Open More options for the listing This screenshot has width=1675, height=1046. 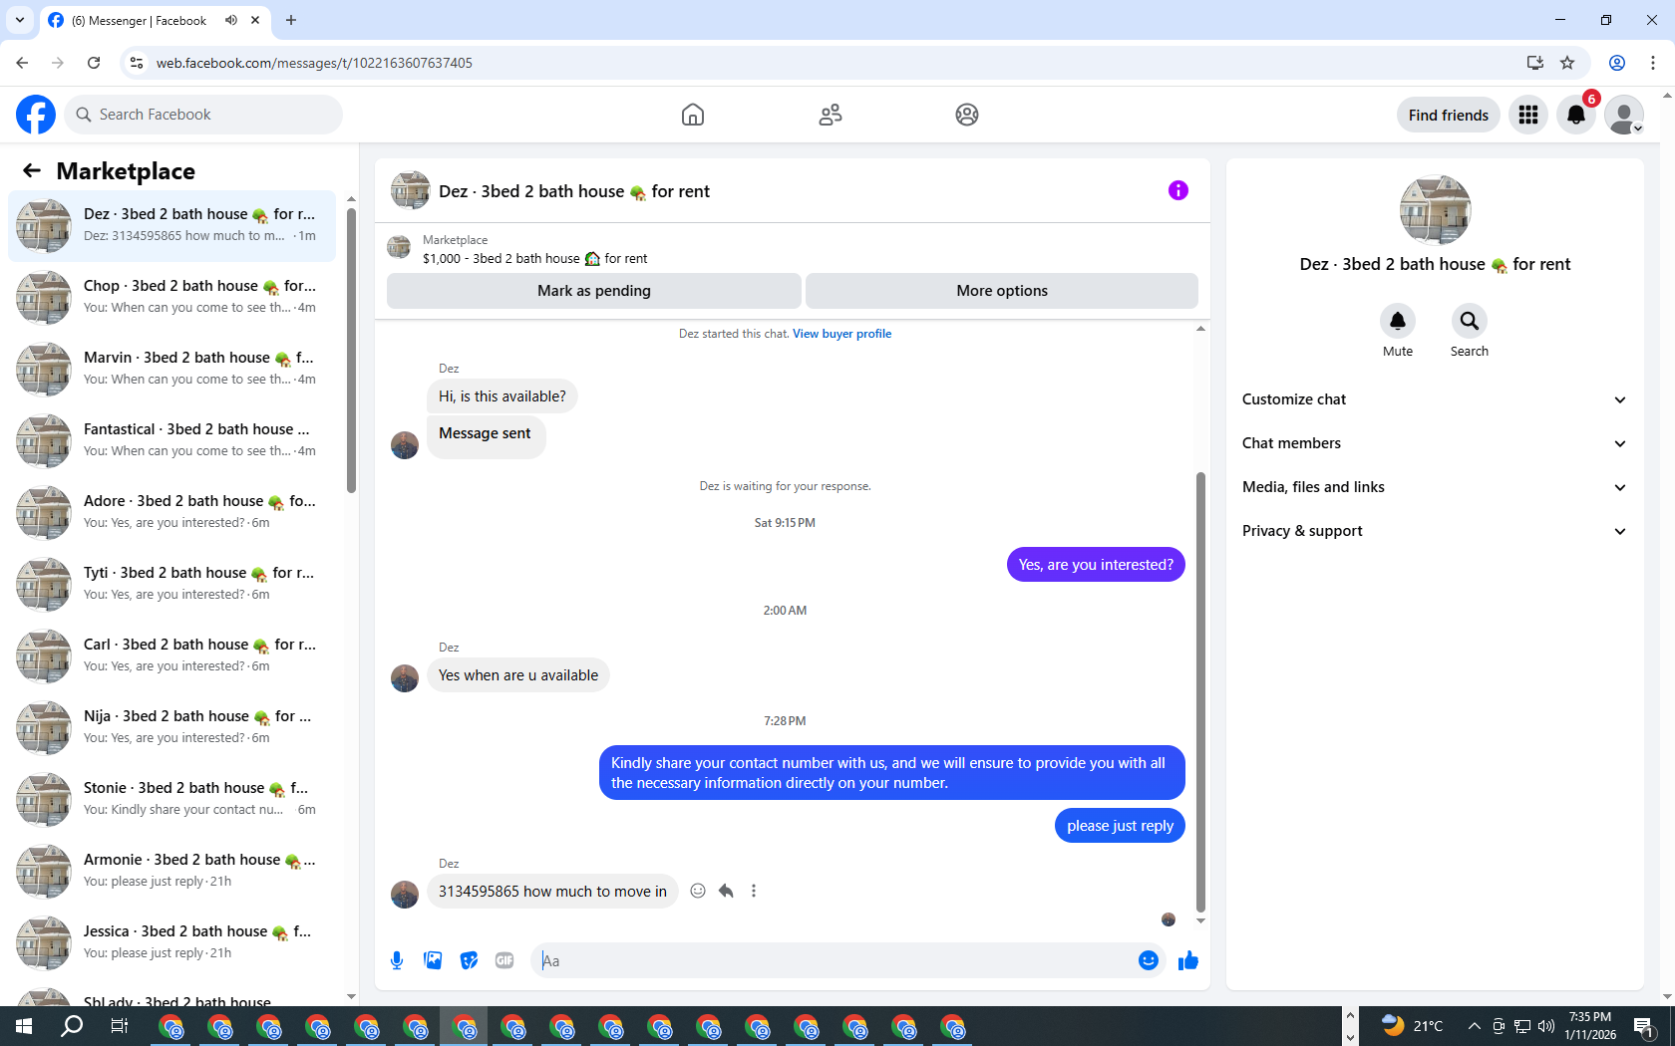coord(1002,291)
